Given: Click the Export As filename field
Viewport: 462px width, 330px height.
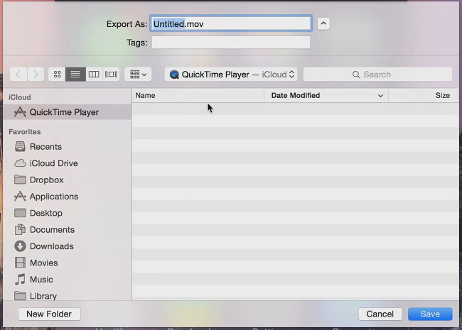Looking at the screenshot, I should click(231, 23).
